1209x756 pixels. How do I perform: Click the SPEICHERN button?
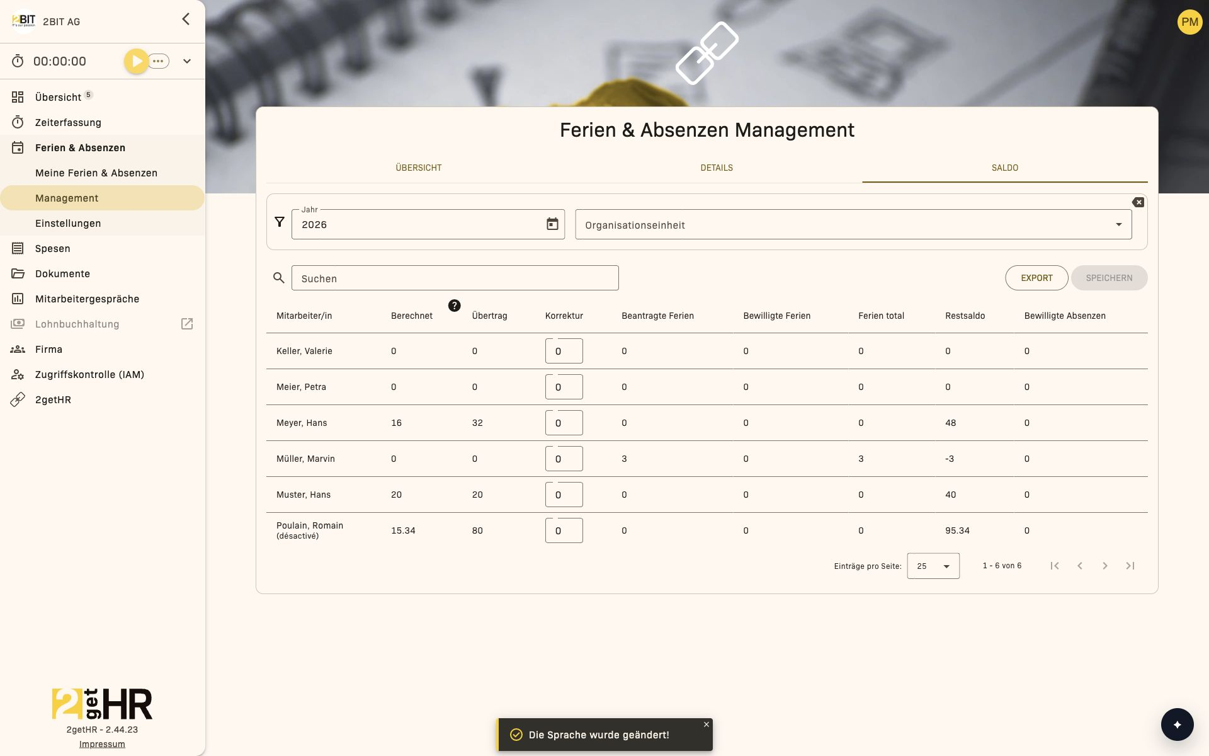[1109, 278]
